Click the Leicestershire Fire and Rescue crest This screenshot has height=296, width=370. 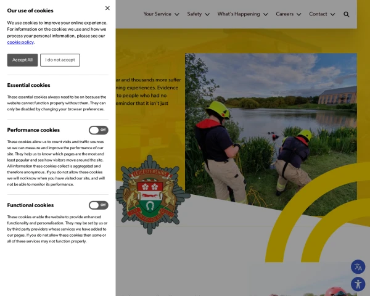pyautogui.click(x=152, y=195)
